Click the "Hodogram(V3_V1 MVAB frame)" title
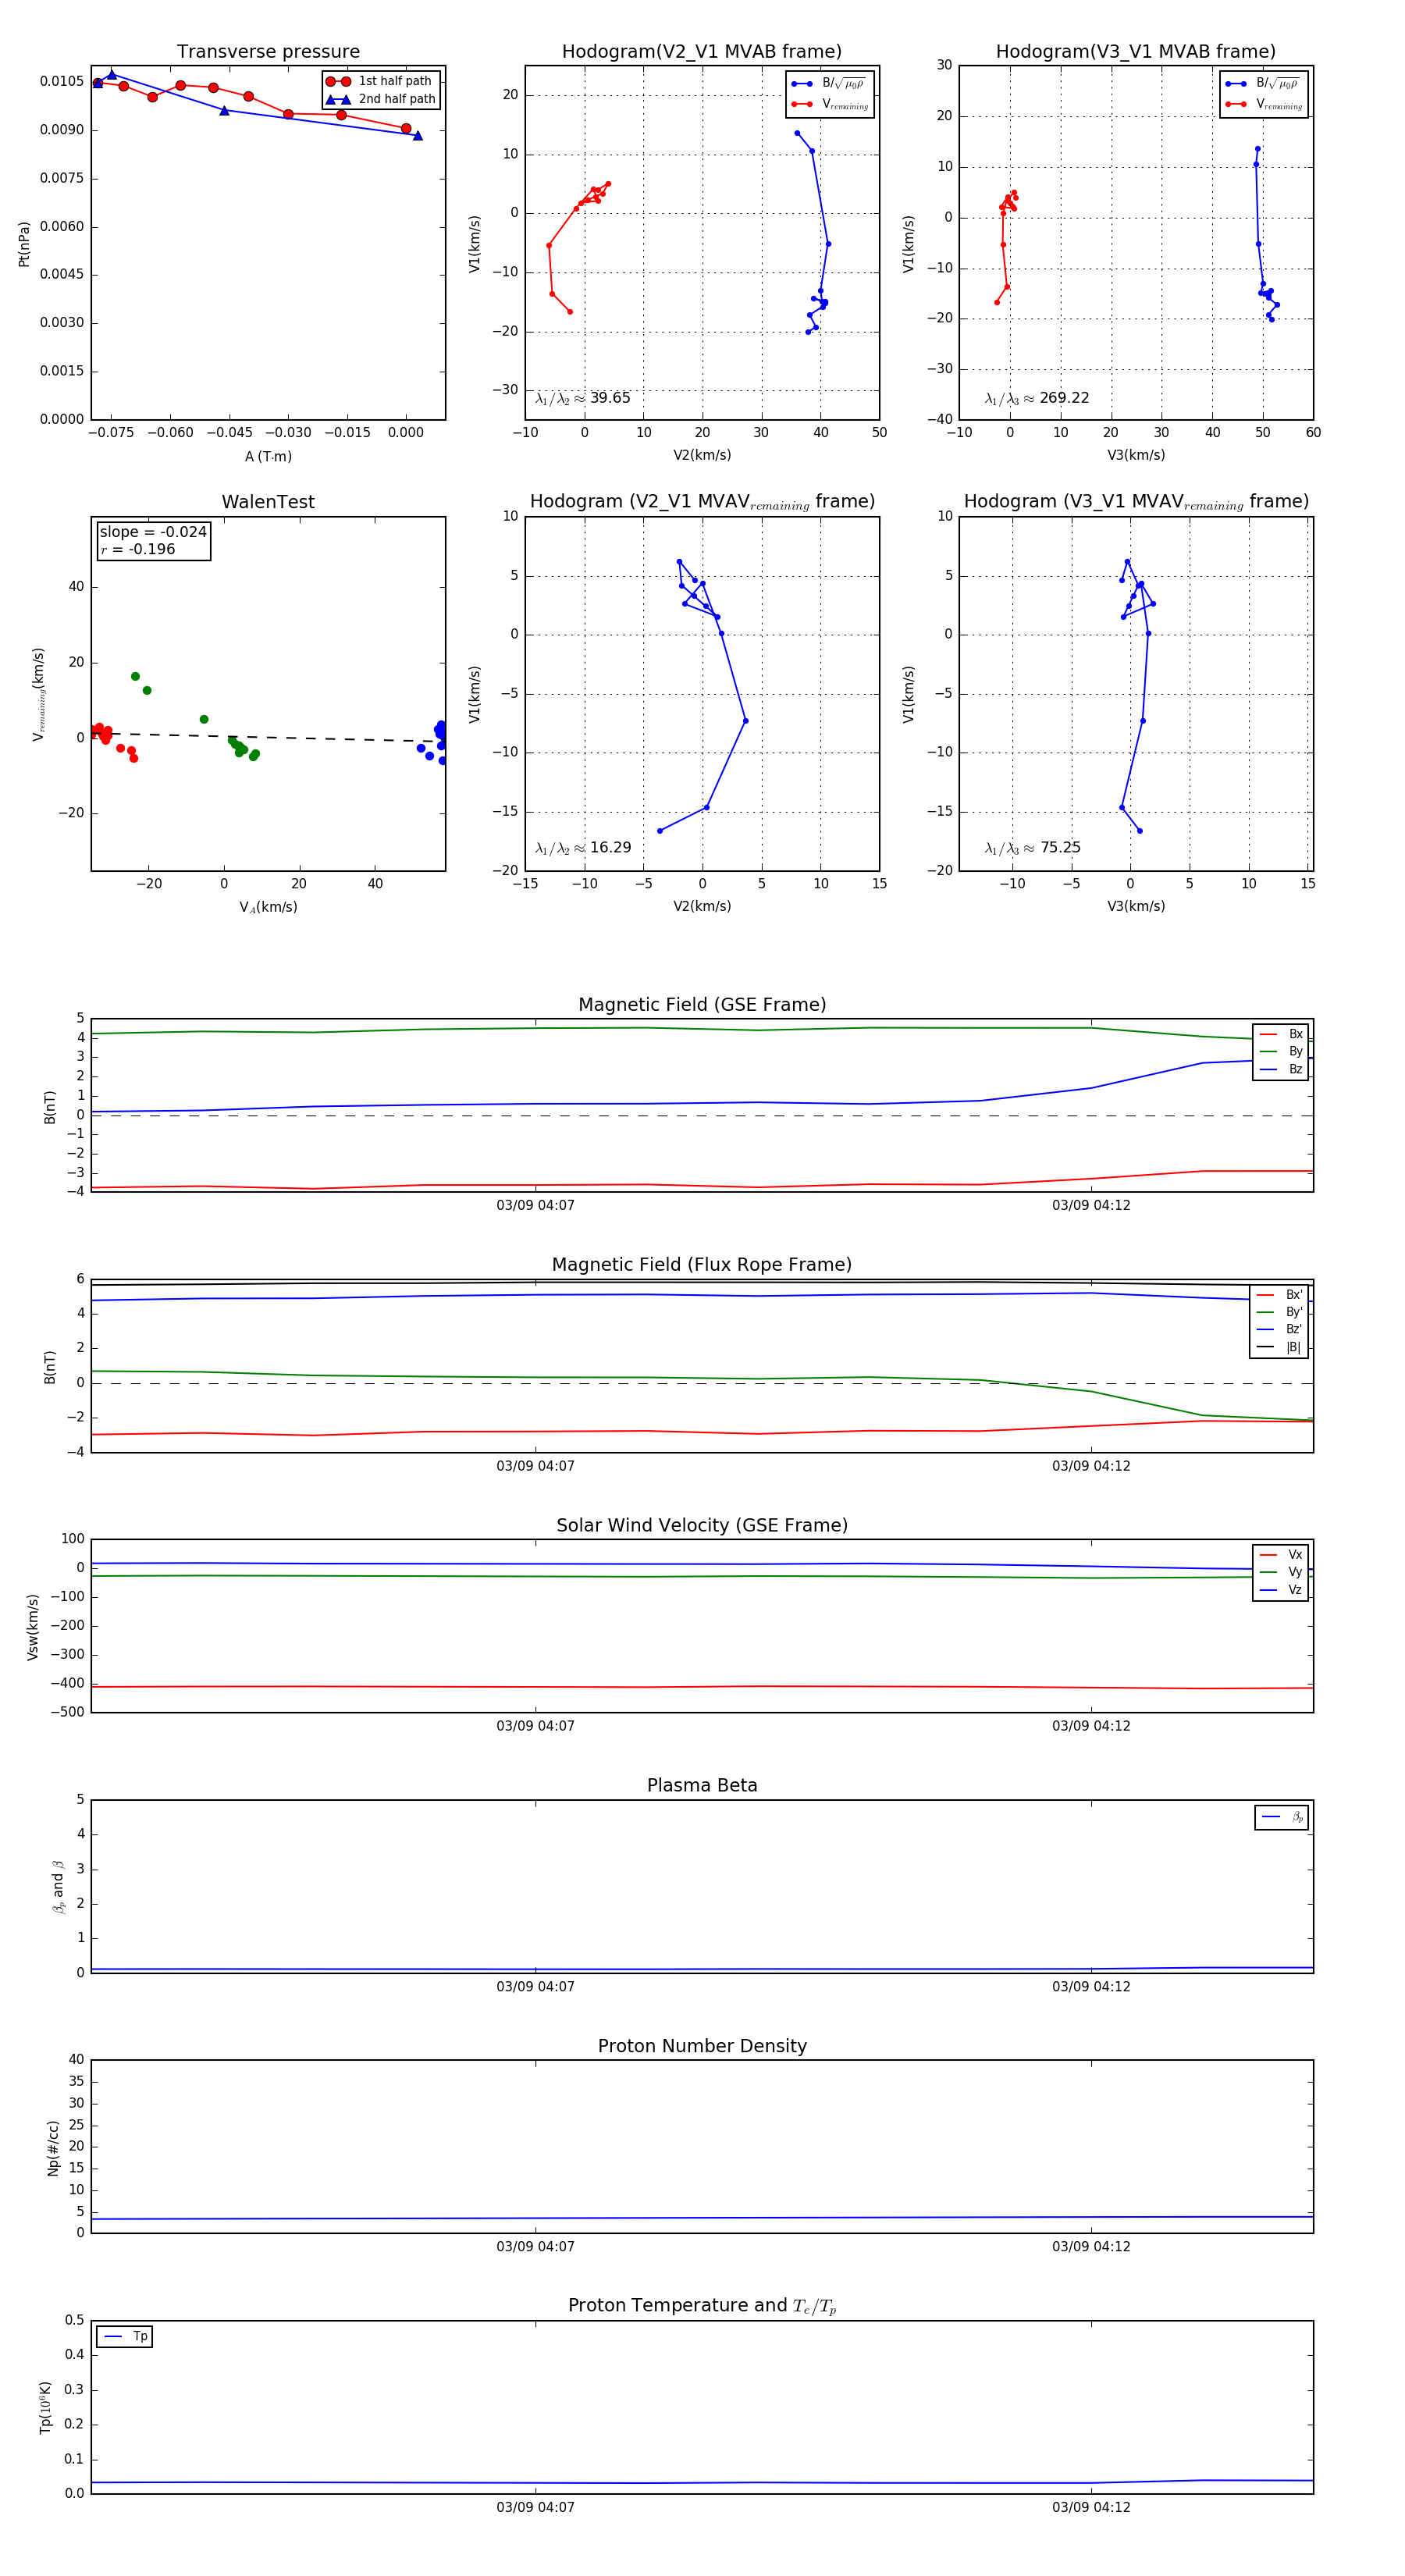The width and height of the screenshot is (1405, 2576). click(x=1136, y=51)
